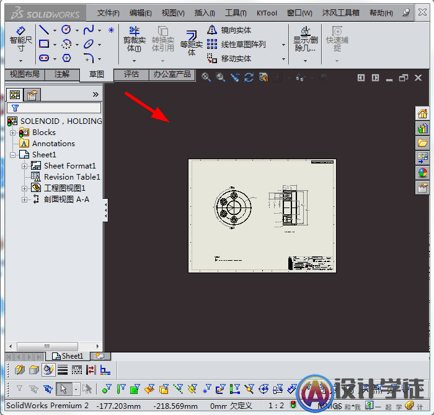Select the Sheet1 tab at bottom

(68, 356)
